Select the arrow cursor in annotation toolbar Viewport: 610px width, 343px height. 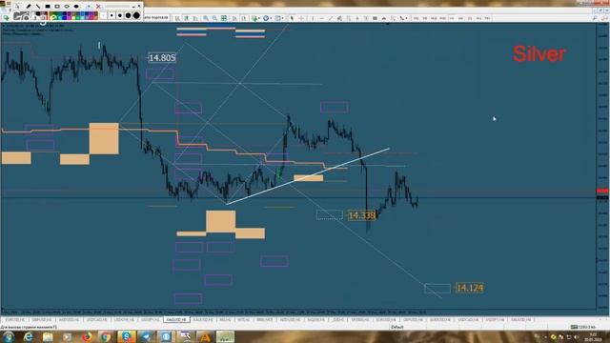click(x=17, y=7)
